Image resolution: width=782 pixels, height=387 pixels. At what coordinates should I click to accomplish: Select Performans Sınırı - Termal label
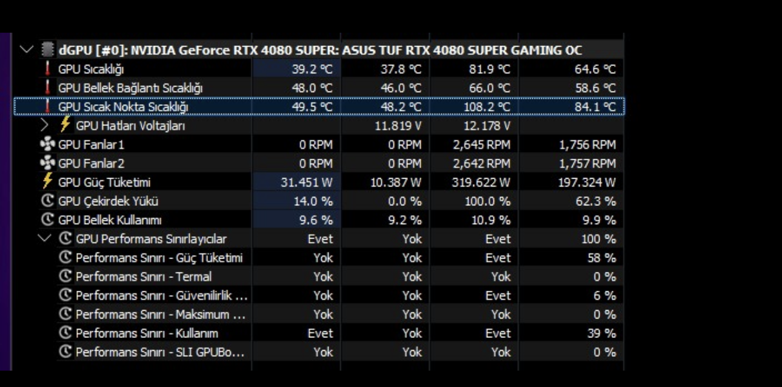(x=144, y=277)
